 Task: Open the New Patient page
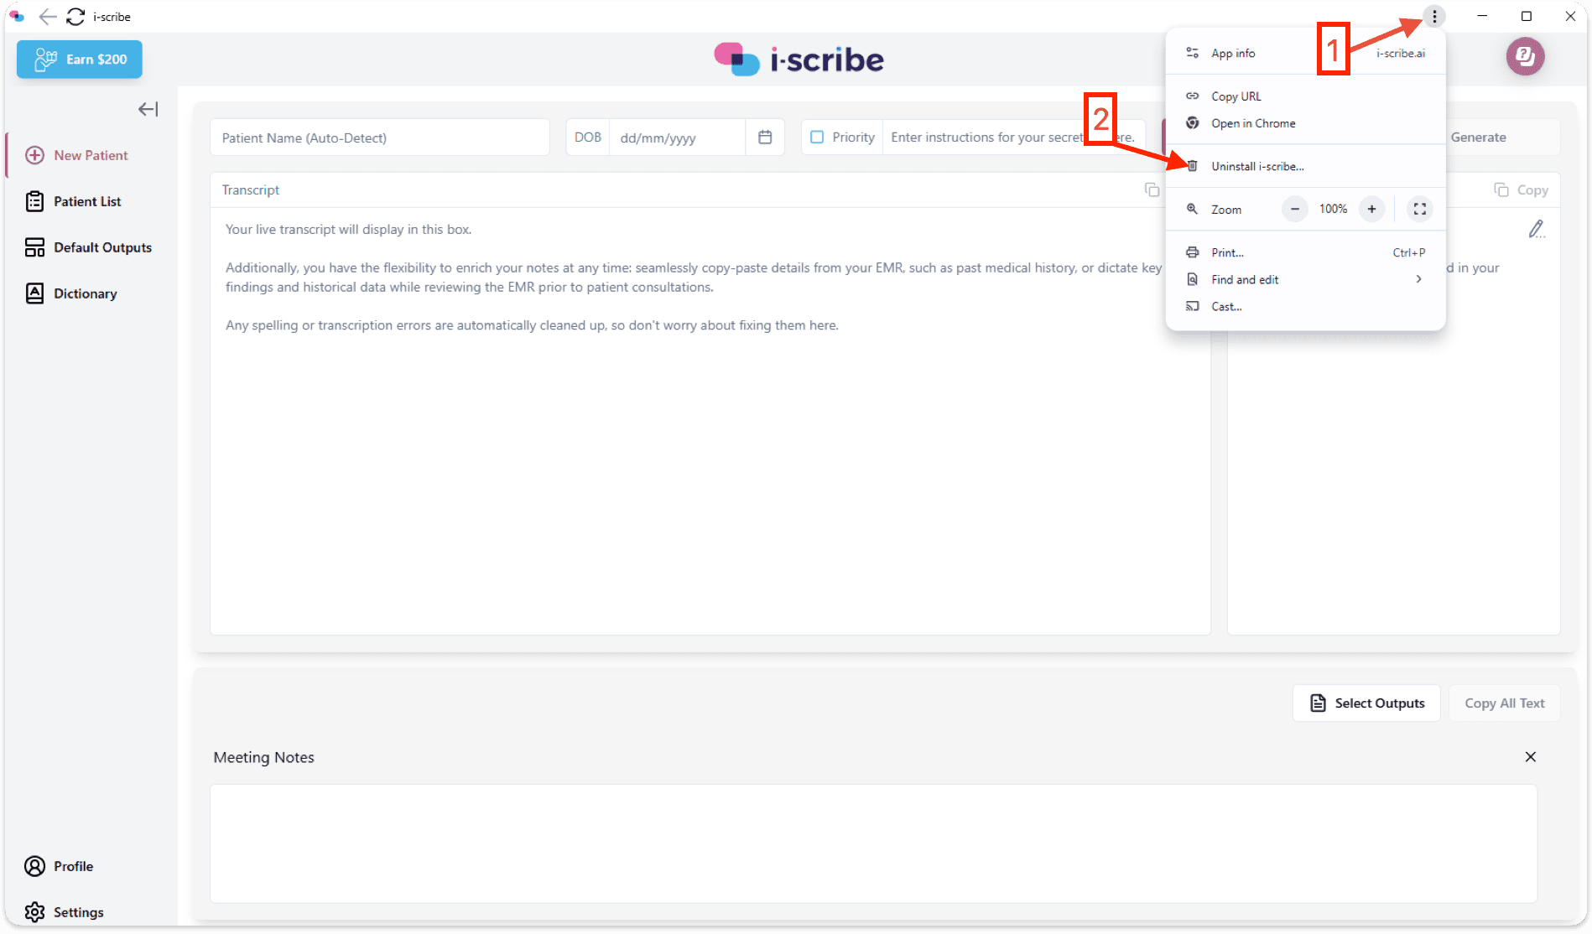(91, 155)
